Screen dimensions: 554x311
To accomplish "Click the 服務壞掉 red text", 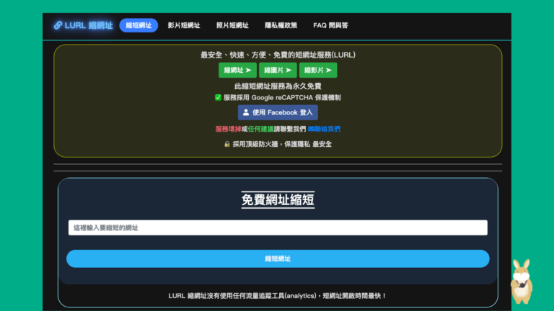I will (228, 129).
